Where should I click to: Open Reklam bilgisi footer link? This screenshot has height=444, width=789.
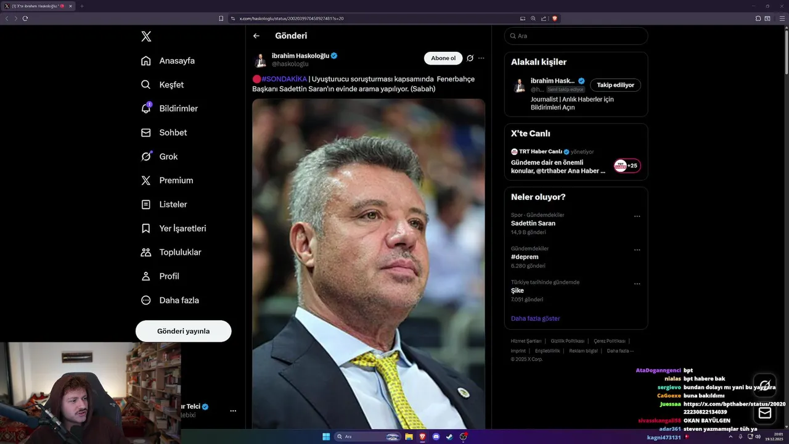coord(583,351)
